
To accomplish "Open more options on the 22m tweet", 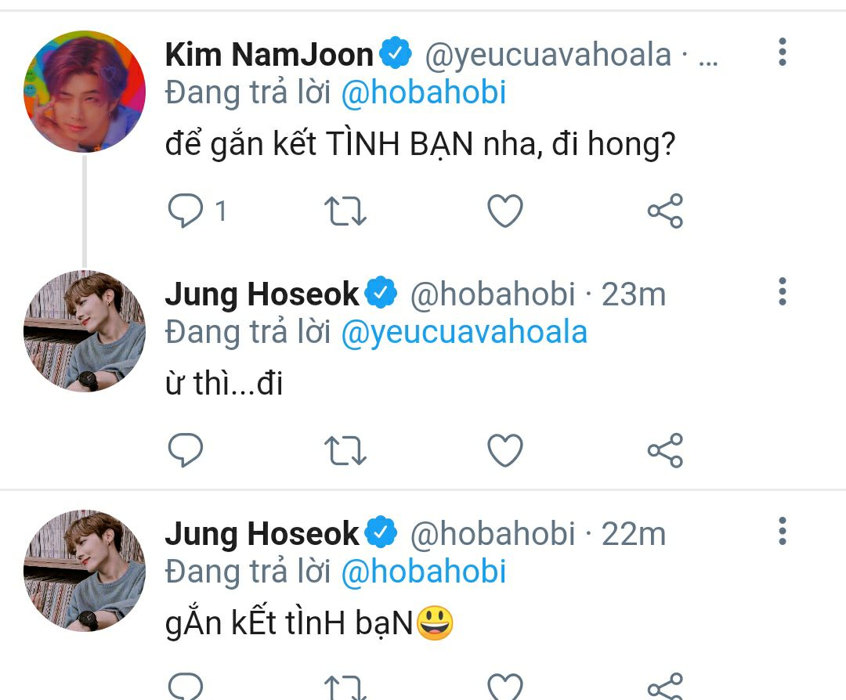I will point(783,531).
